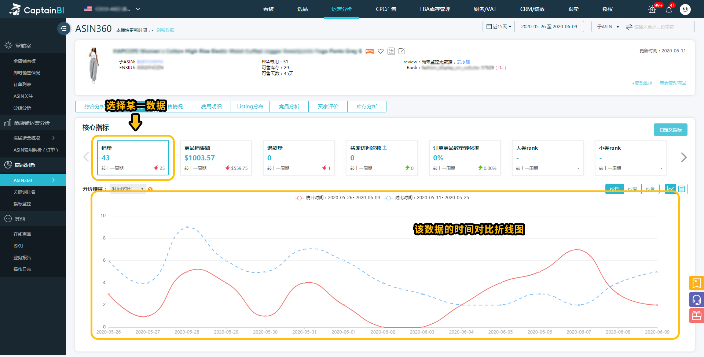The height and width of the screenshot is (357, 704).
Task: Click the 其他 ellipsis circle icon
Action: click(8, 219)
